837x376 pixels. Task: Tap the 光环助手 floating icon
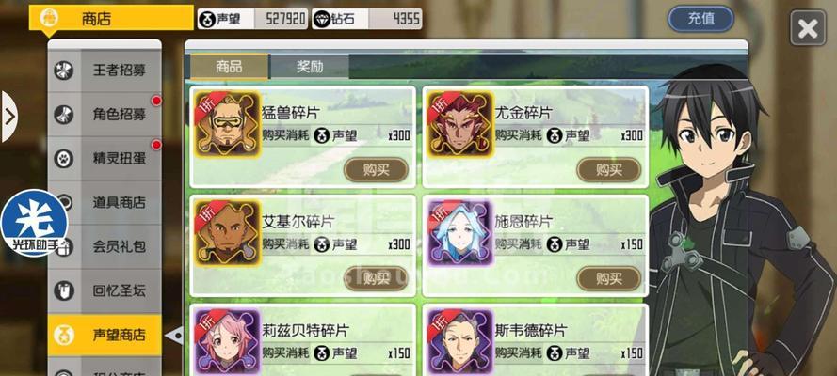click(34, 223)
